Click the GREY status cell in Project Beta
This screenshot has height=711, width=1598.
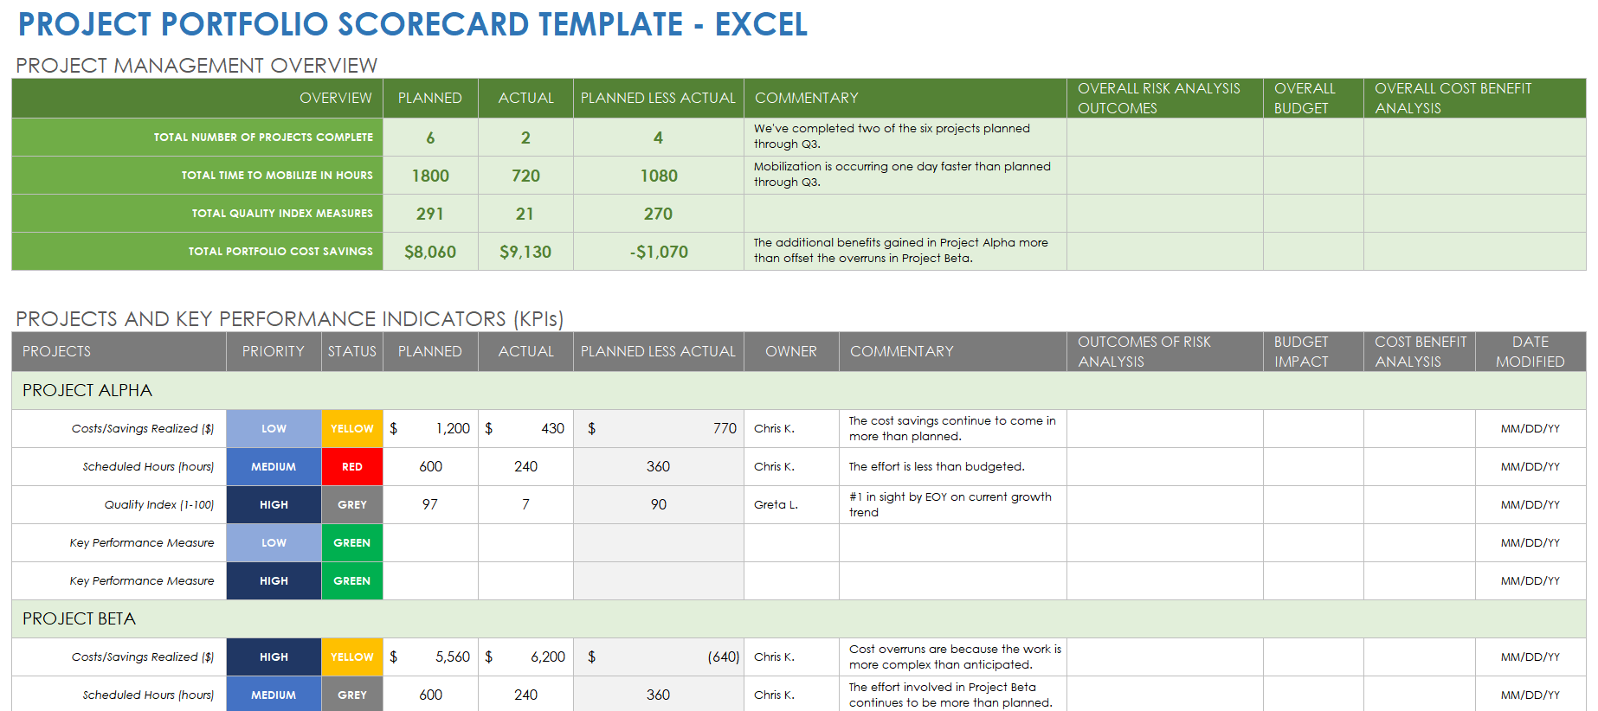pos(351,695)
